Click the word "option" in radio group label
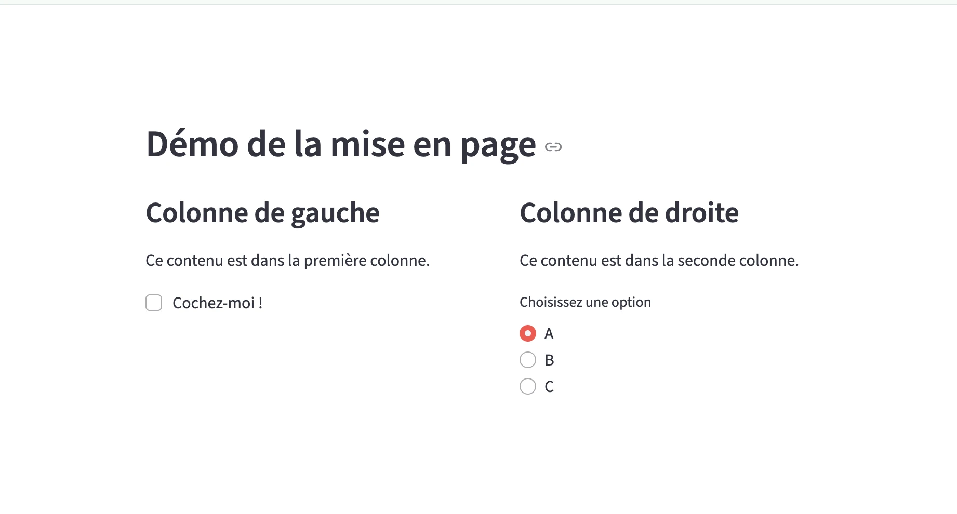The height and width of the screenshot is (514, 957). coord(631,303)
